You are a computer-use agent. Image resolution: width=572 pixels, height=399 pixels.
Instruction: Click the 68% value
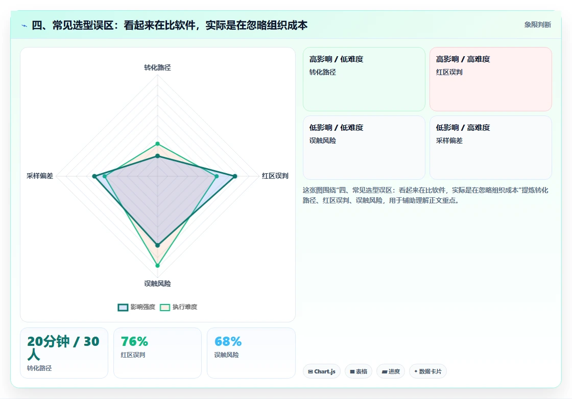[228, 341]
